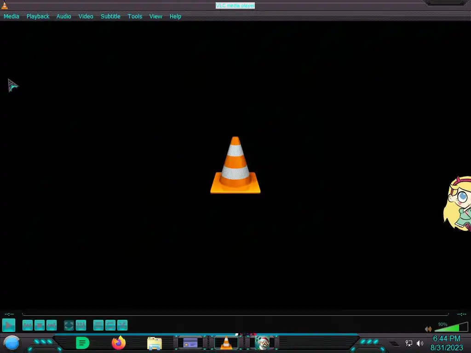Set volume on the green volume slider
The width and height of the screenshot is (471, 353).
pyautogui.click(x=451, y=327)
